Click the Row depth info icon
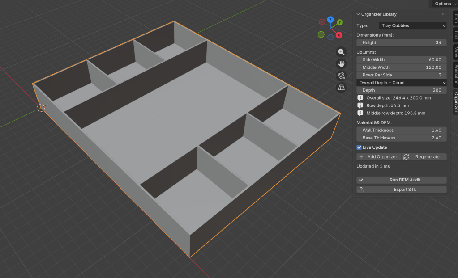This screenshot has height=278, width=458. pyautogui.click(x=360, y=105)
